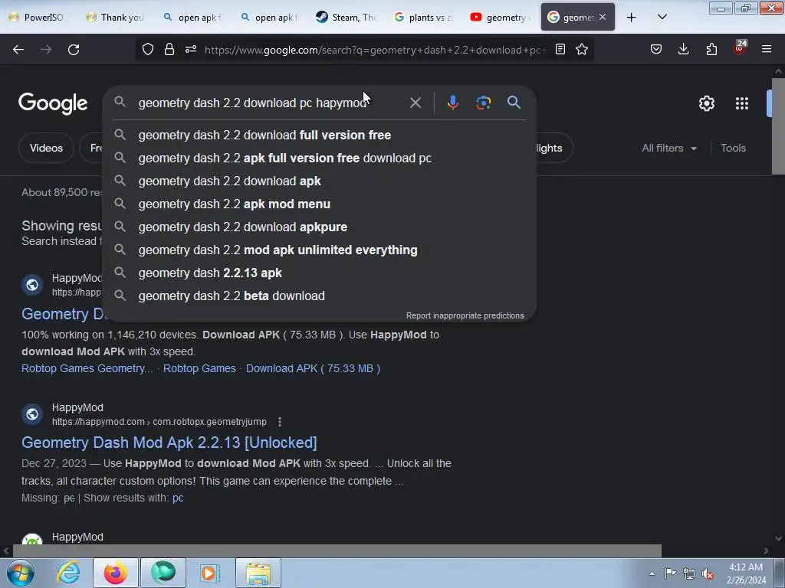The image size is (785, 588).
Task: Open the Google apps grid
Action: 742,103
